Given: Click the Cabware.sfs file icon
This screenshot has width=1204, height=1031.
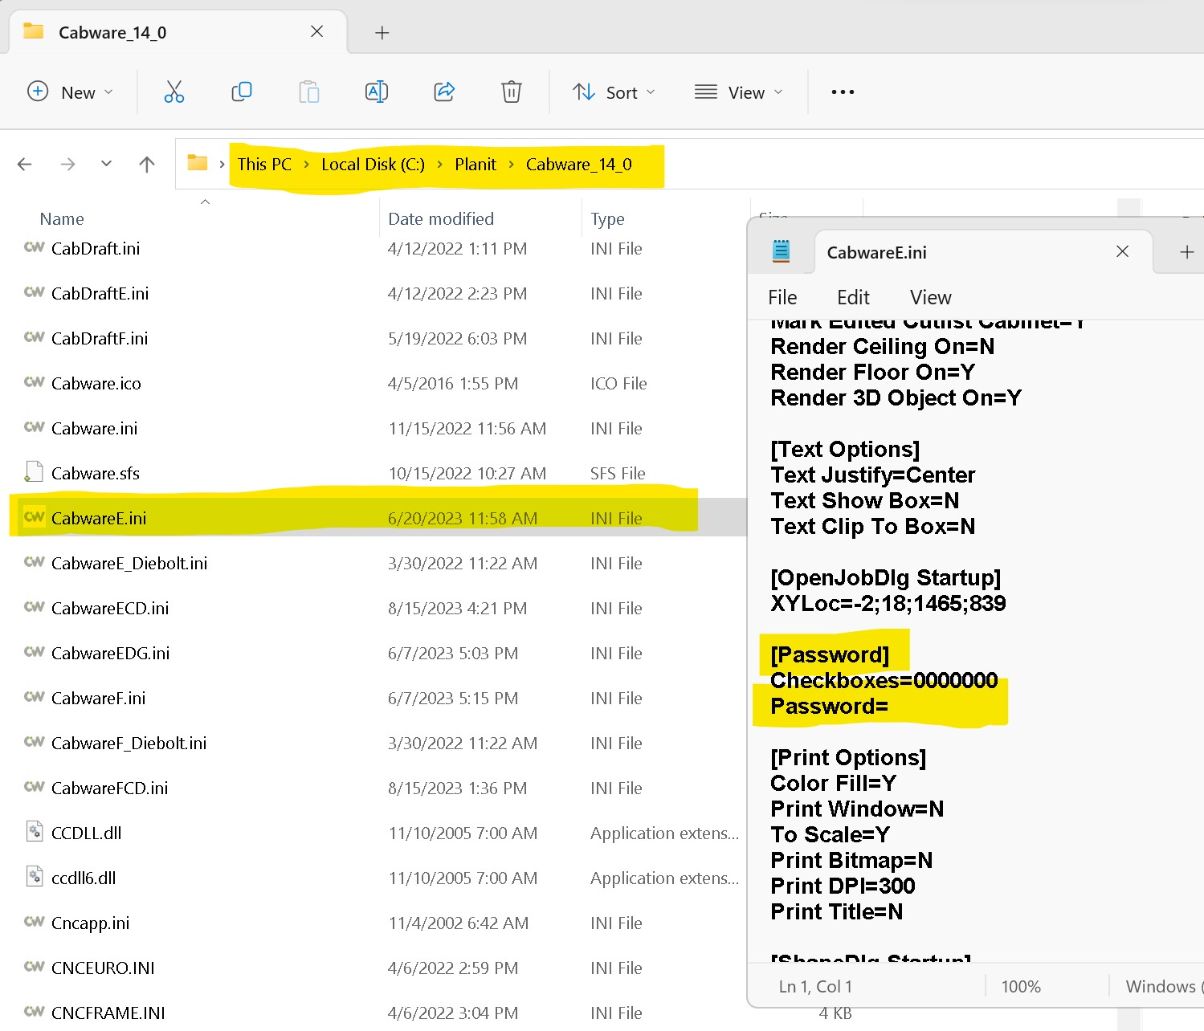Looking at the screenshot, I should click(x=34, y=471).
